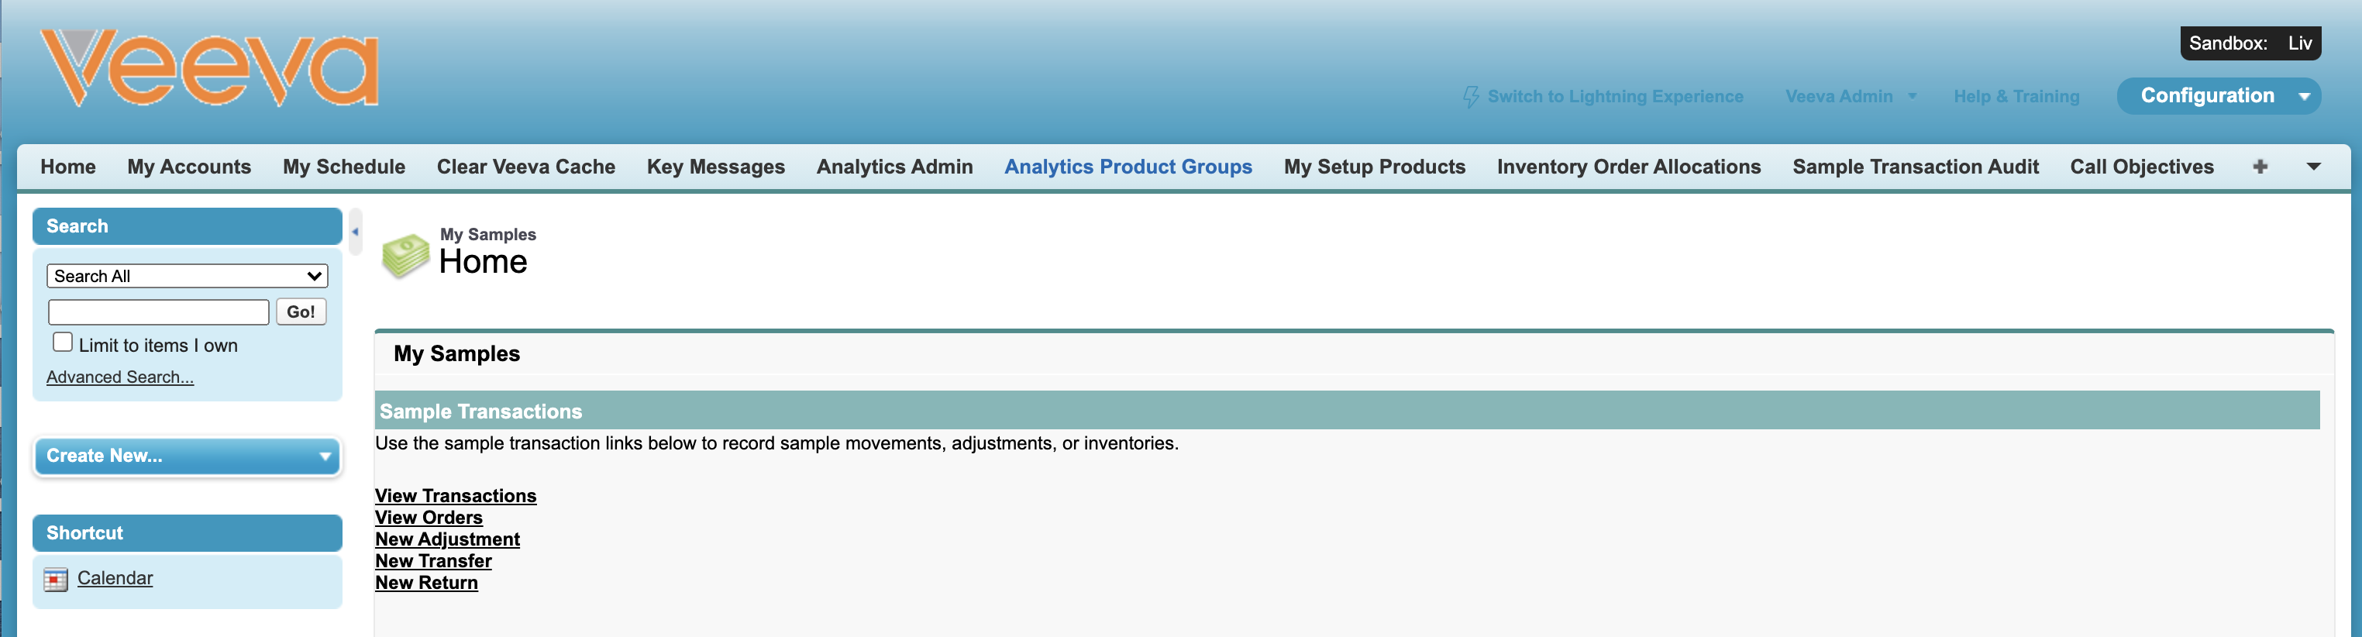2362x637 pixels.
Task: Click the plus icon for all tabs
Action: coord(2259,167)
